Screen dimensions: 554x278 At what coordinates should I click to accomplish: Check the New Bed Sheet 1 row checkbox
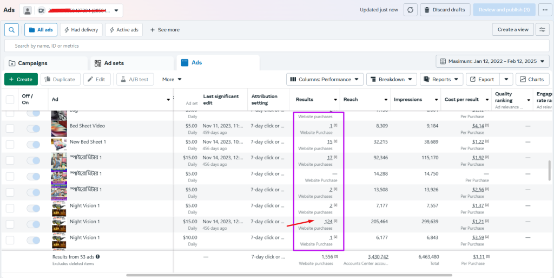point(10,144)
